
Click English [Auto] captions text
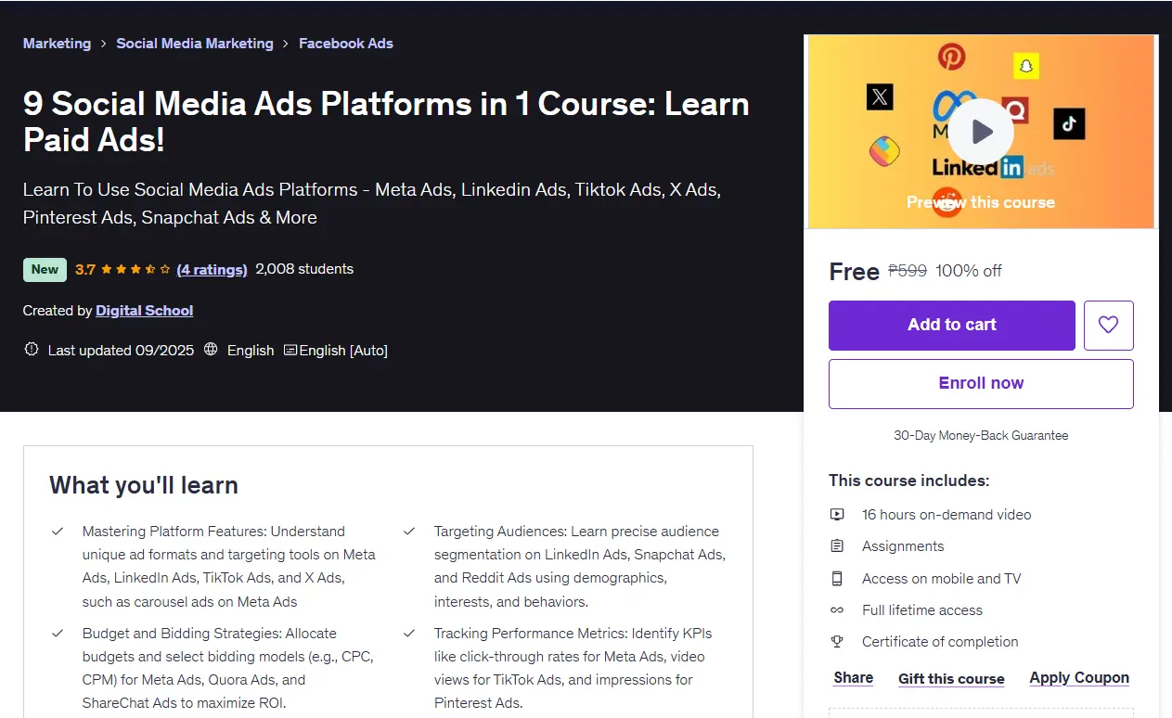343,350
